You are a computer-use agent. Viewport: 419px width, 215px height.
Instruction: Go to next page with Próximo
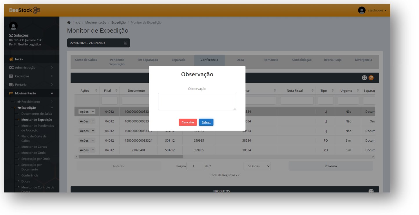[331, 166]
